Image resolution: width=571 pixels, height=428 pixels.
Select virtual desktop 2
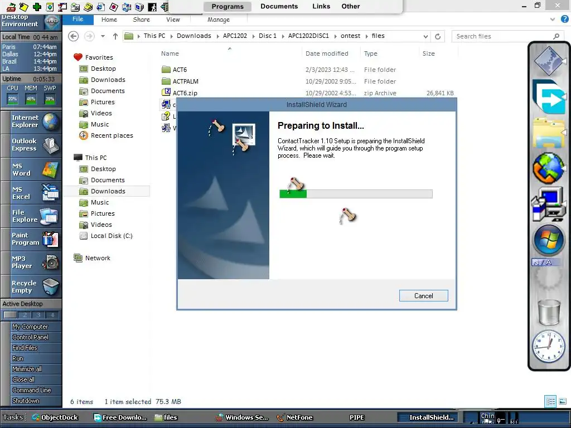click(x=24, y=315)
